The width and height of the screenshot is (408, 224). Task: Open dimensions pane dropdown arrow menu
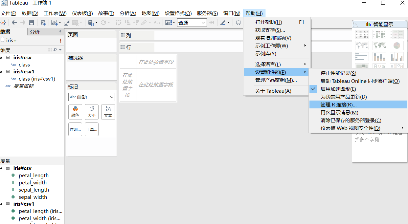click(60, 50)
